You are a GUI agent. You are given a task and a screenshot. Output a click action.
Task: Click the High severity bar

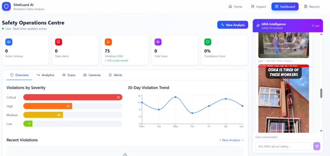pos(48,106)
